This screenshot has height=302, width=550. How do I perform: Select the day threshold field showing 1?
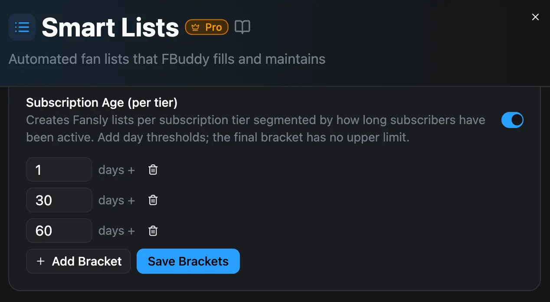(59, 170)
